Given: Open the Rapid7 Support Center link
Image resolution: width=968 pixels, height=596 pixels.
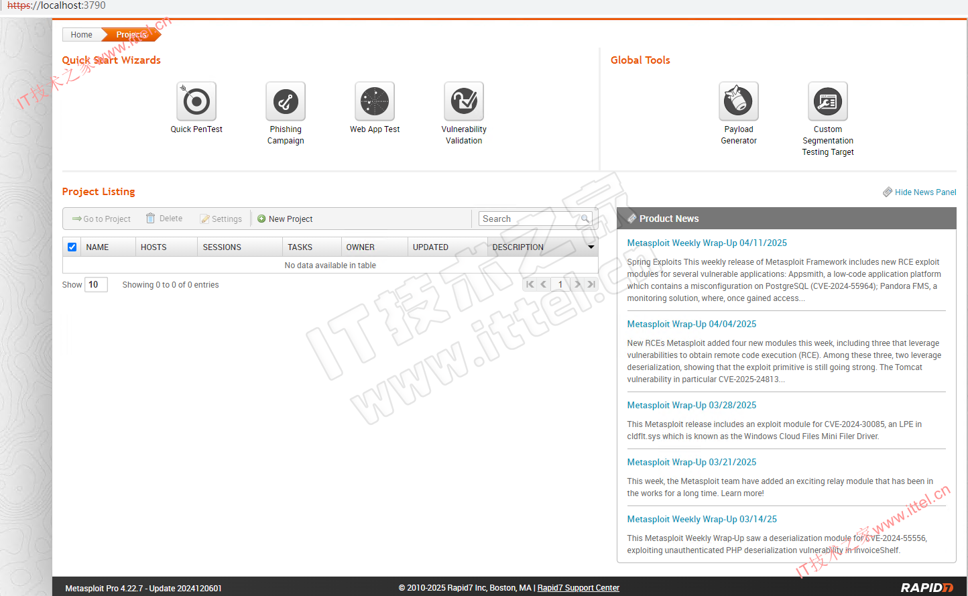Looking at the screenshot, I should [578, 588].
